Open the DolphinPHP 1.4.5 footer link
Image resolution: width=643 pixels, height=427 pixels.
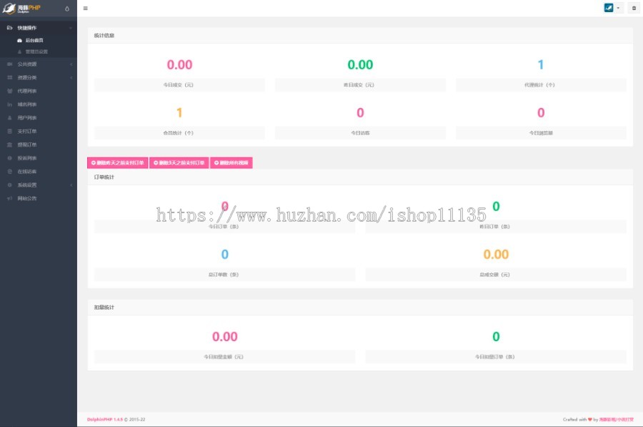(x=105, y=420)
